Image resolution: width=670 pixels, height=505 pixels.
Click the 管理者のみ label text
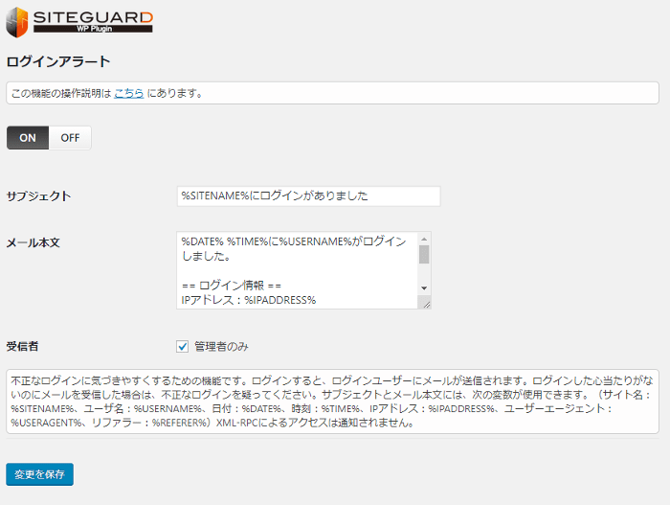(221, 346)
